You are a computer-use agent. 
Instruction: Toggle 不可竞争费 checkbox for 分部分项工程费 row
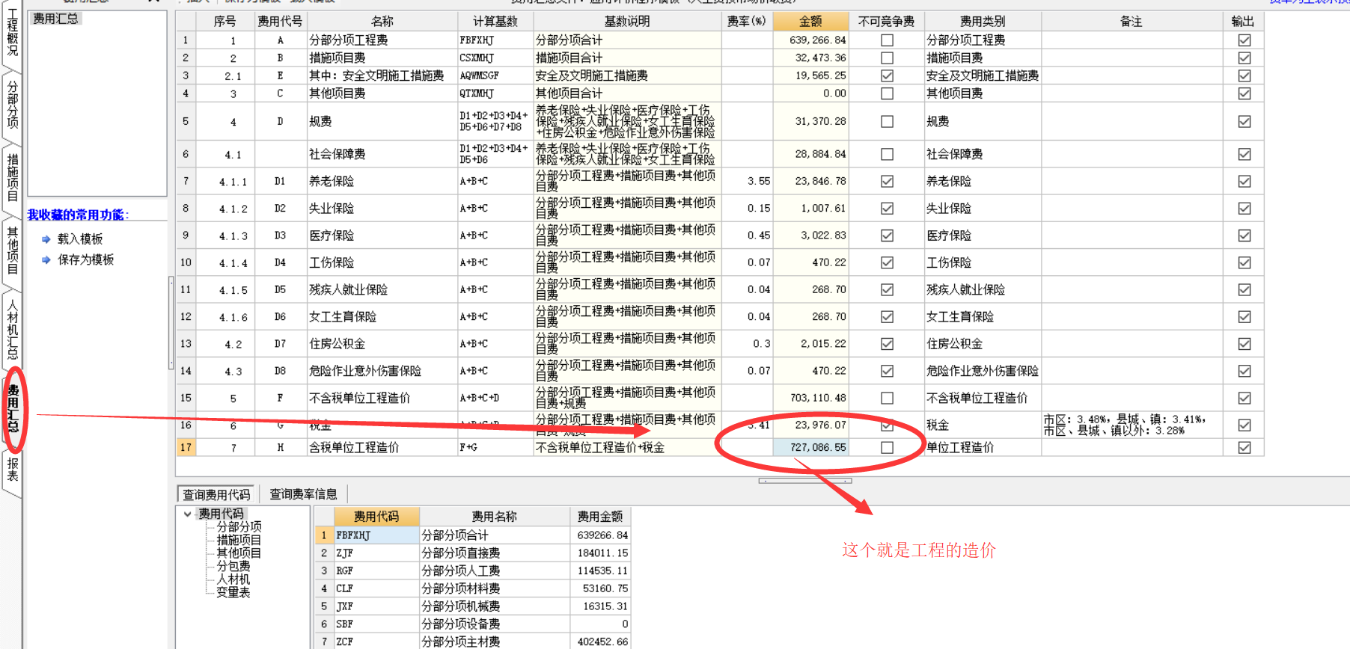point(887,40)
